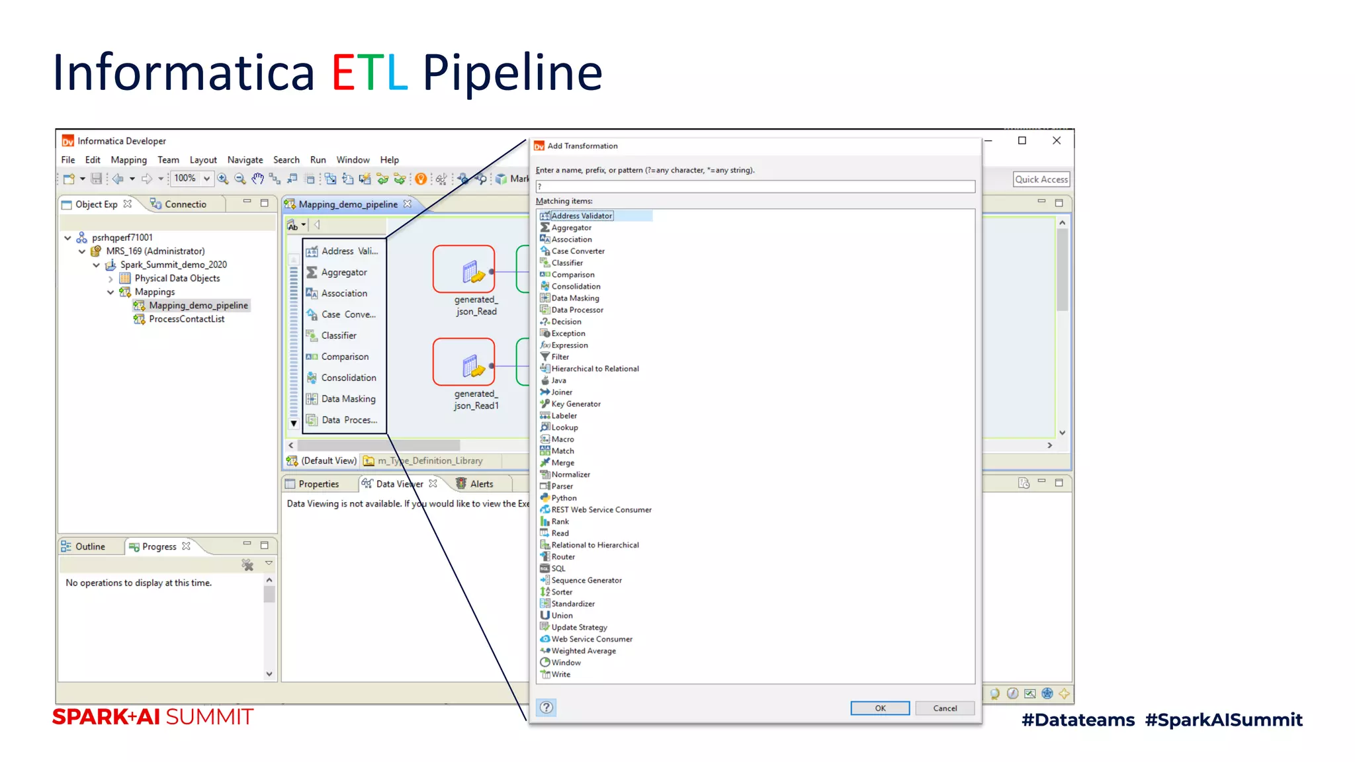1355x762 pixels.
Task: Click Window icon in Add Transformation list
Action: tap(545, 663)
